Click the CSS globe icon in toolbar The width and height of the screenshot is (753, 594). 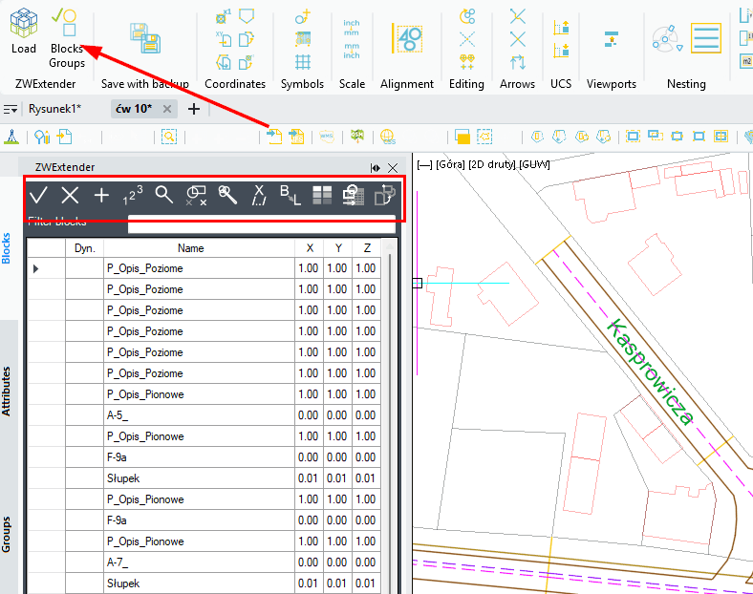388,137
